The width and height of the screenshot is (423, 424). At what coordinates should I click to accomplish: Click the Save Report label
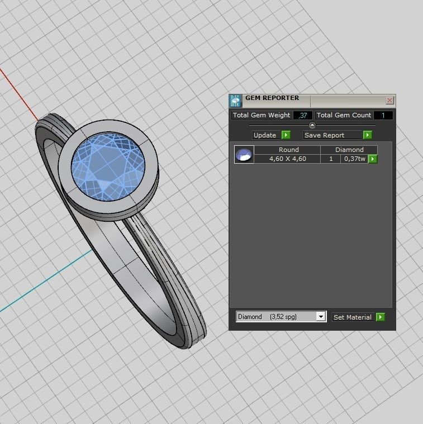point(324,135)
